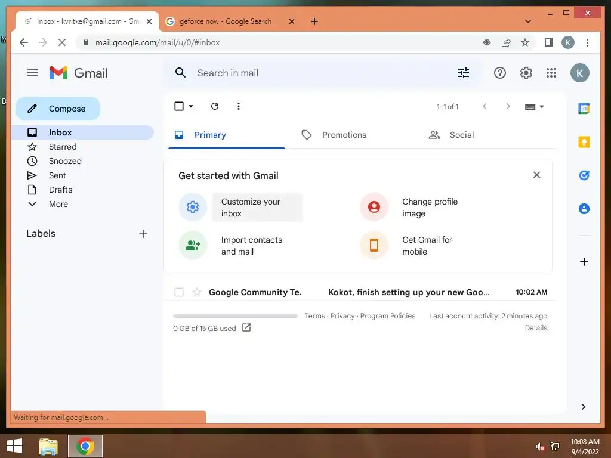Switch to the Promotions tab
Screen dimensions: 611x458
click(344, 135)
